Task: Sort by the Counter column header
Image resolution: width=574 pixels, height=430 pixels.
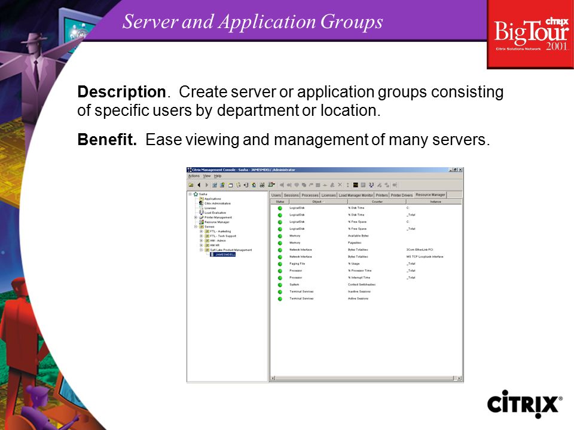Action: pos(377,202)
